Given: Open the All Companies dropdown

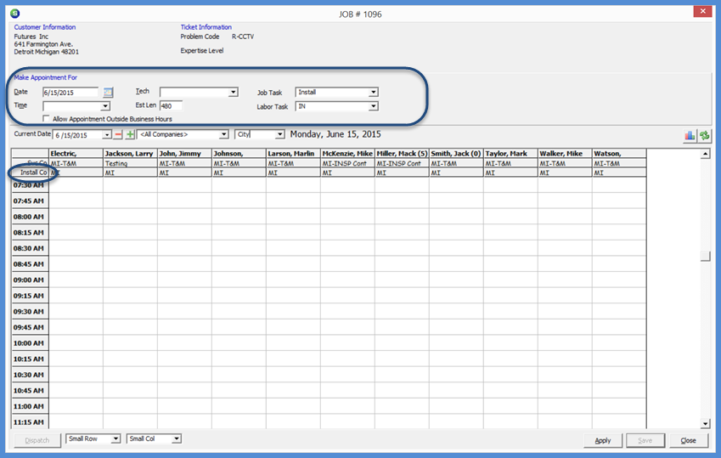Looking at the screenshot, I should pyautogui.click(x=224, y=134).
